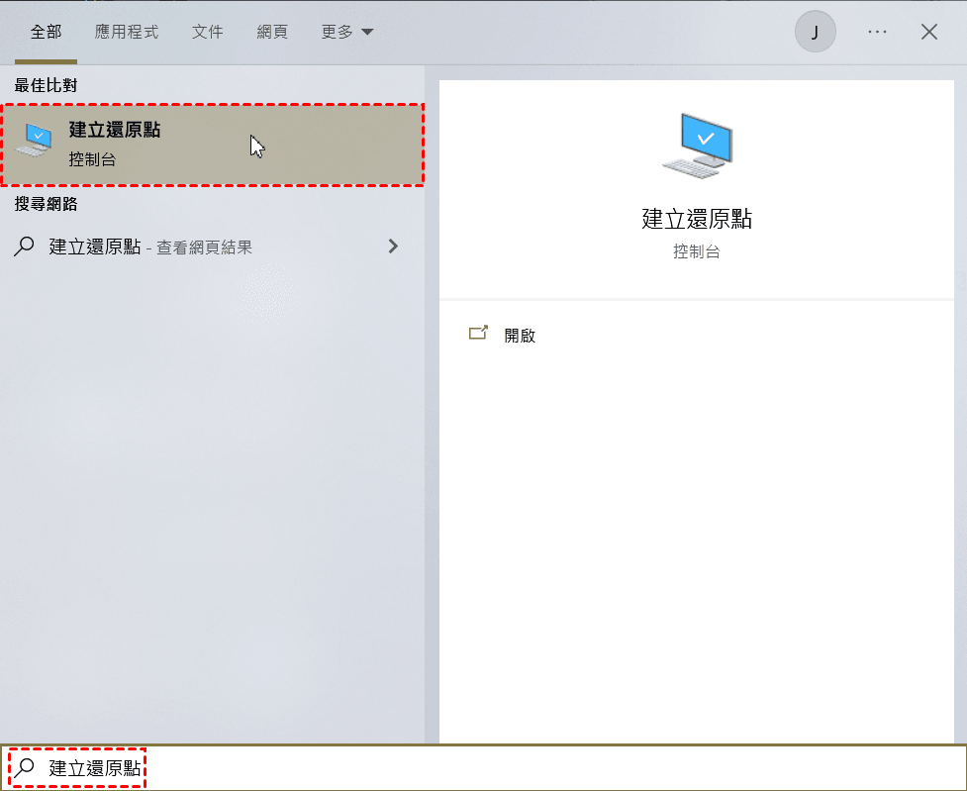Viewport: 967px width, 791px height.
Task: Click the search box containing 建立還原點
Action: [x=483, y=768]
